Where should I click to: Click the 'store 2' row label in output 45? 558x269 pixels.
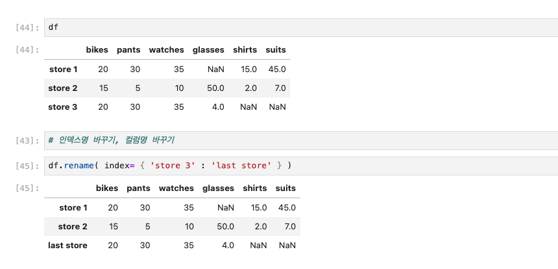[x=73, y=227]
